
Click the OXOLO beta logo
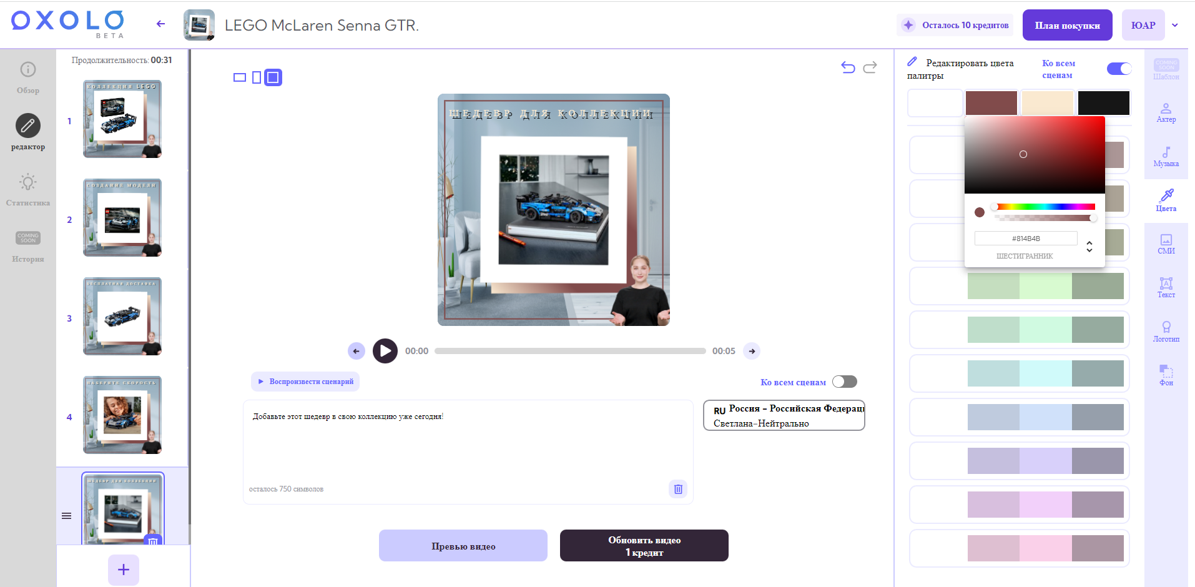pyautogui.click(x=68, y=24)
